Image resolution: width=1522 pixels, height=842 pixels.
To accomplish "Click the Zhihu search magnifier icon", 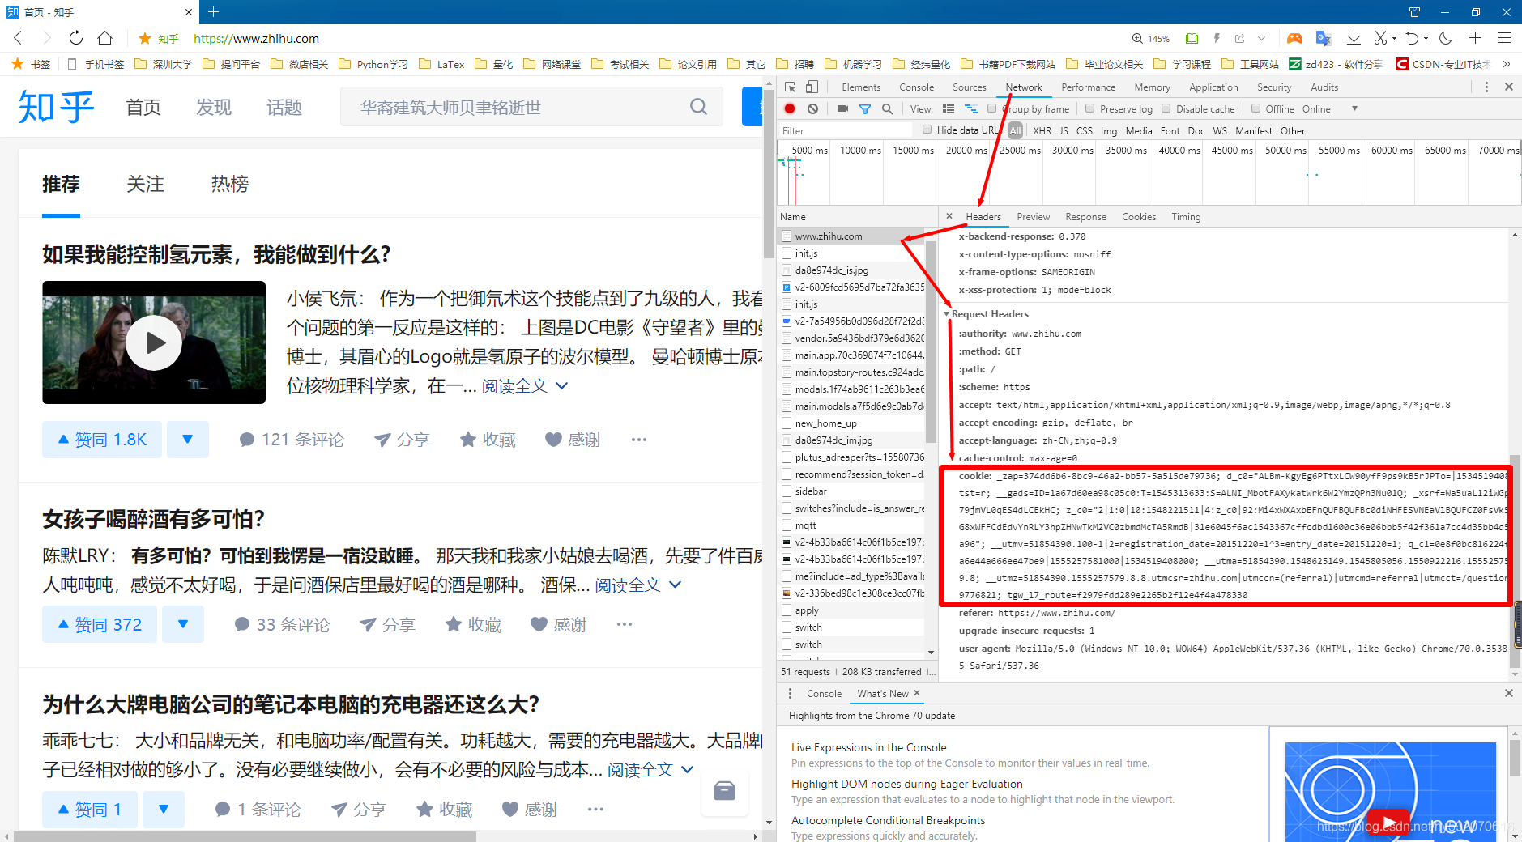I will [698, 107].
